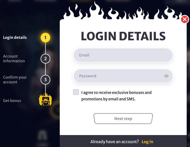The image size is (190, 147).
Task: Click the blurred yellow ring behind the dialog
Action: [x=55, y=110]
